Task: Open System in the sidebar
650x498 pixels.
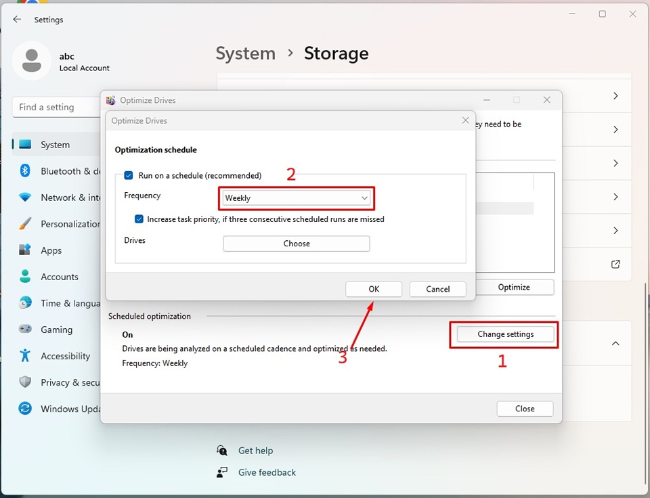Action: tap(56, 145)
